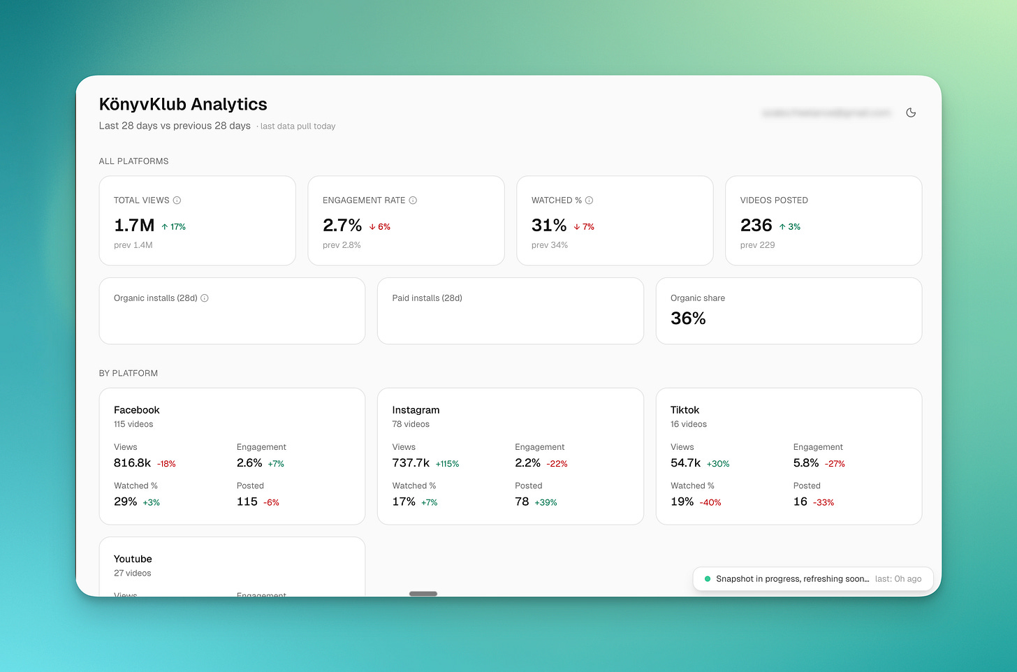This screenshot has height=672, width=1017.
Task: Click the Snapshot in progress status banner
Action: tap(813, 579)
